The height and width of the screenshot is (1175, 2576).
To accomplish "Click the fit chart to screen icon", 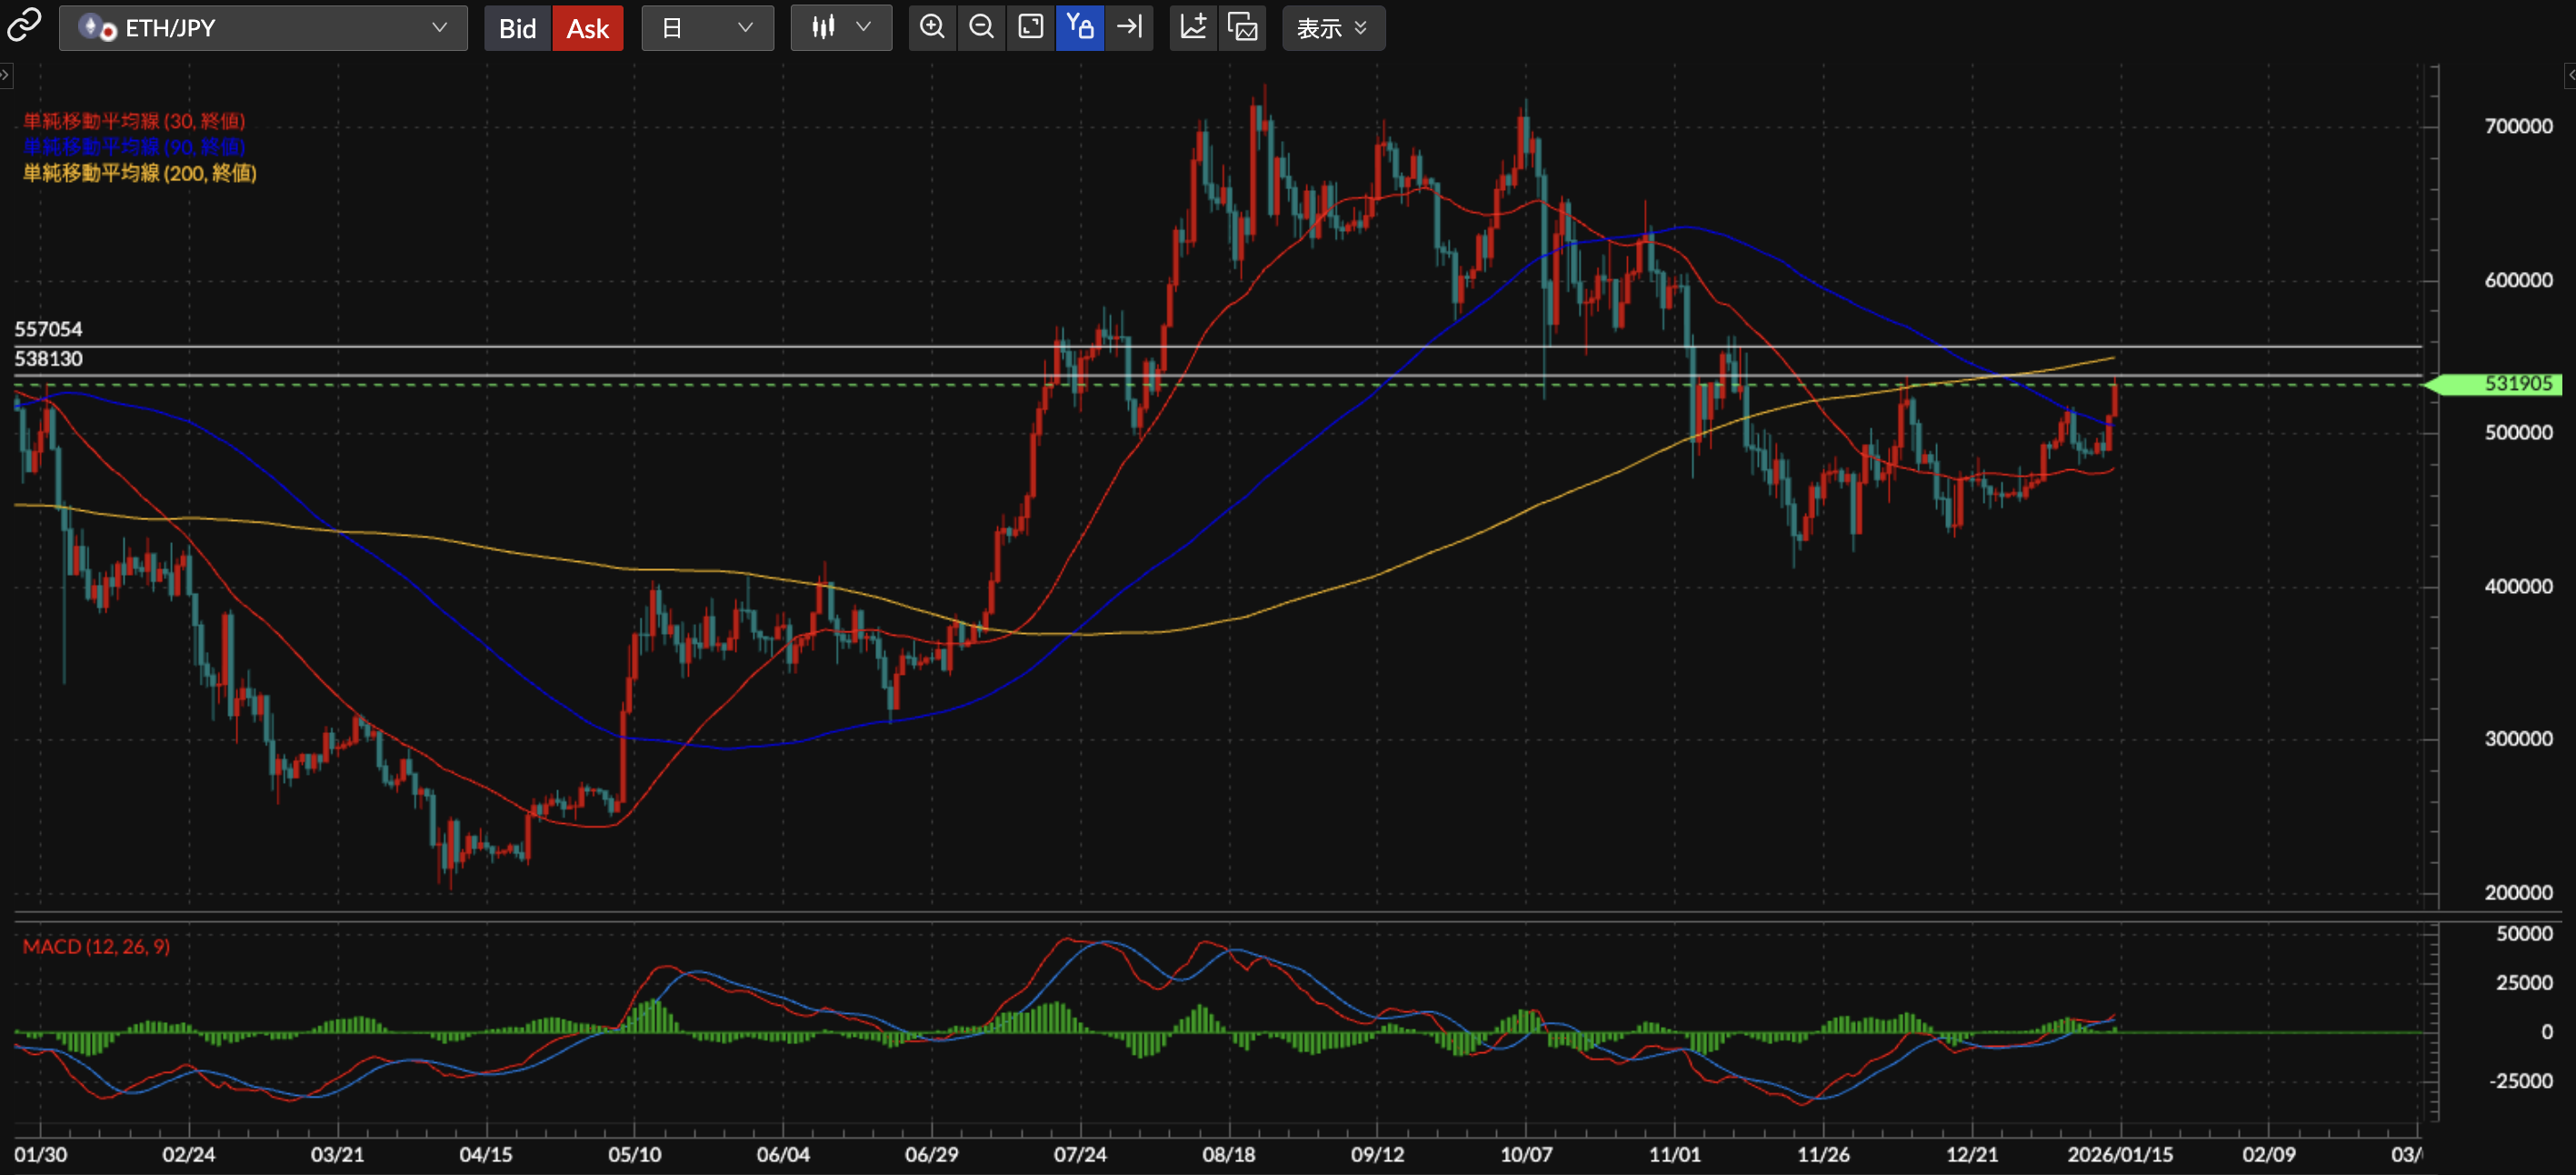I will pos(1030,27).
